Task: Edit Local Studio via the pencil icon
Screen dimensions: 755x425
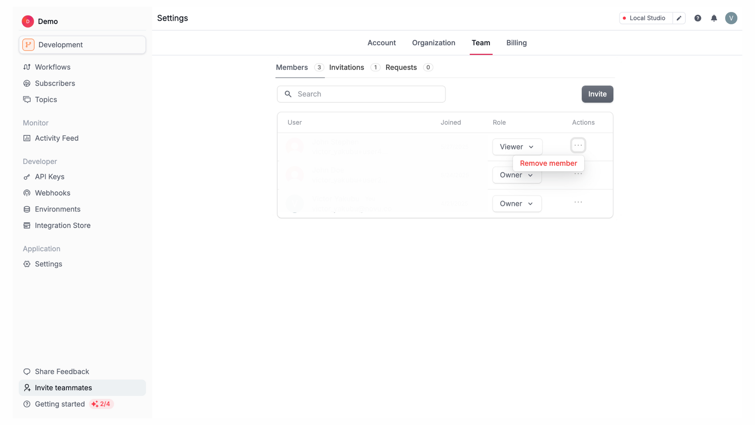Action: [x=679, y=18]
